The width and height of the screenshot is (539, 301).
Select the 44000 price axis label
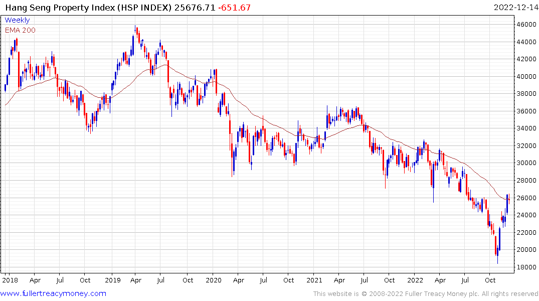pos(526,42)
